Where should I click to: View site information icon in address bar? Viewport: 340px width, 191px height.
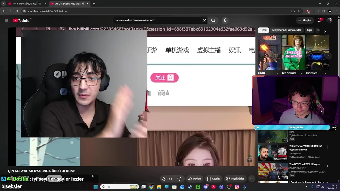pos(24,11)
